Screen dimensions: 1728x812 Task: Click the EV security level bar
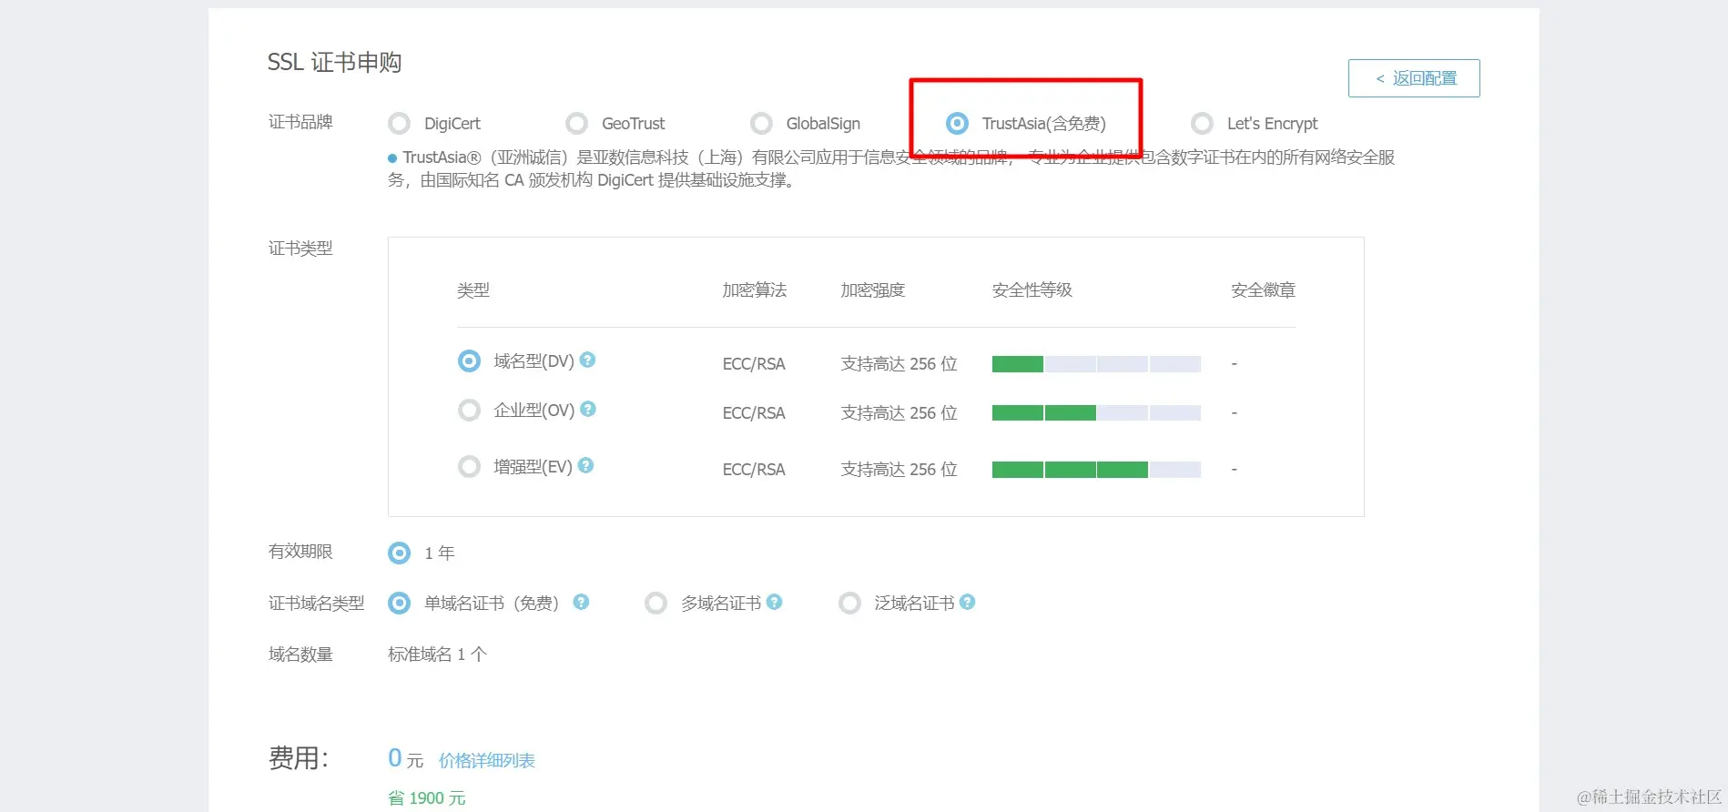(x=1096, y=470)
